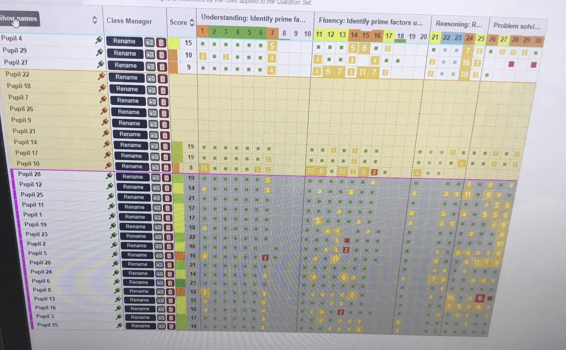Click Pupil 29's score of 10
Screen dimensions: 566x350
click(189, 55)
